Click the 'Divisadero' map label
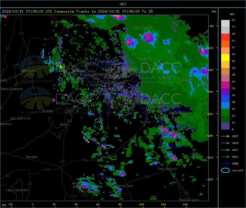Screen dimensions: 246x208 point(59,22)
